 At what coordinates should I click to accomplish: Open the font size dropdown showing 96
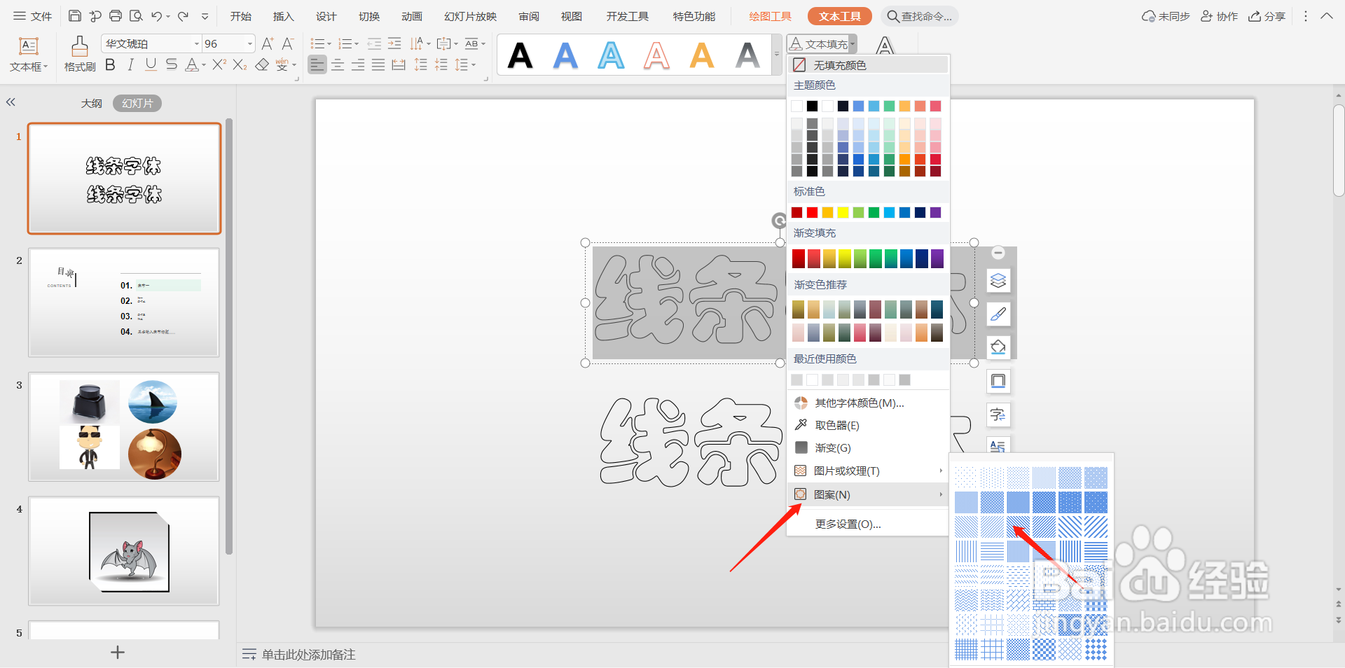pyautogui.click(x=249, y=43)
